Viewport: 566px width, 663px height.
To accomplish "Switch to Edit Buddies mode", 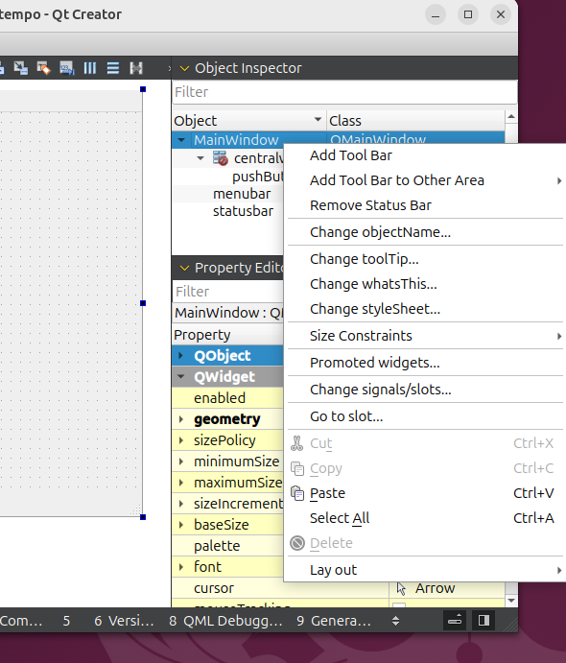I will click(43, 68).
